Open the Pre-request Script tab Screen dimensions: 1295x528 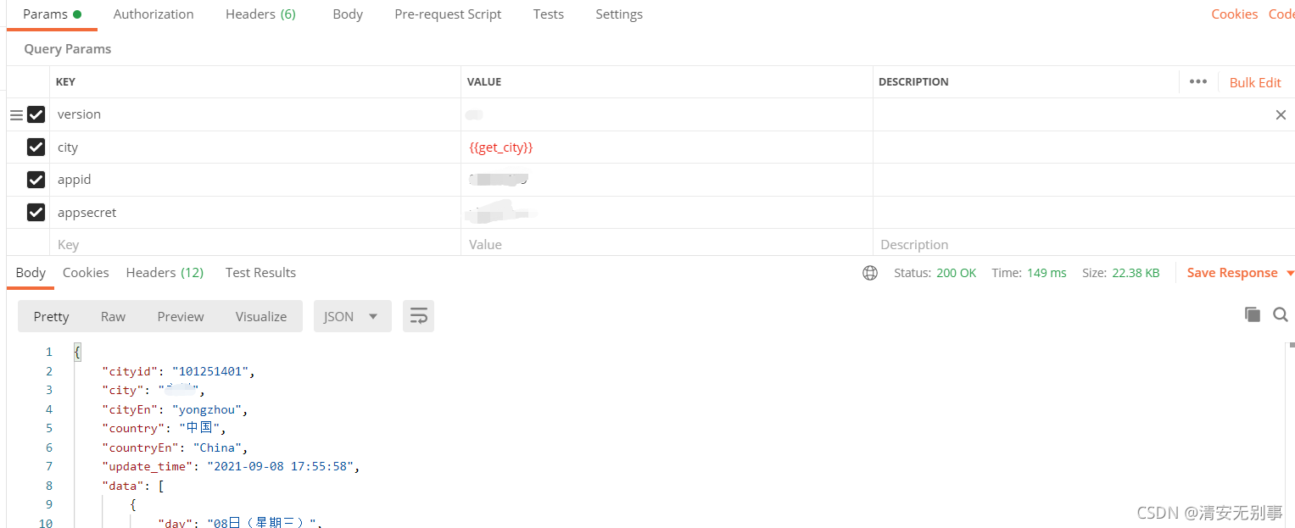448,14
